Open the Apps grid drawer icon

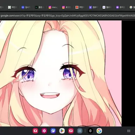pyautogui.click(x=80, y=131)
